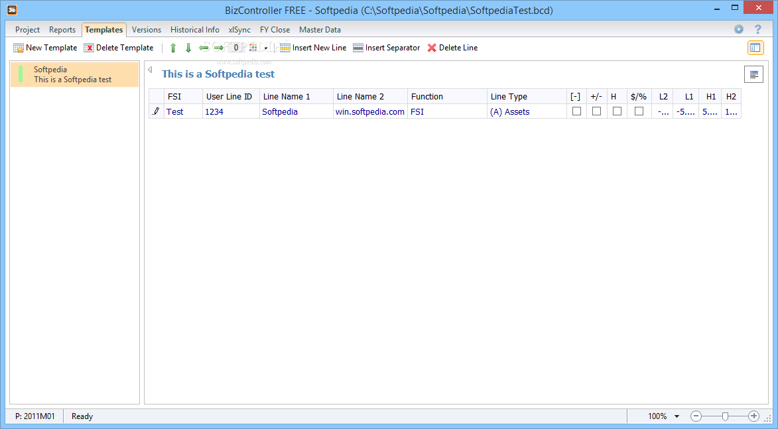Zoom out with the minus button
Screen dimensions: 778x429
[x=696, y=416]
